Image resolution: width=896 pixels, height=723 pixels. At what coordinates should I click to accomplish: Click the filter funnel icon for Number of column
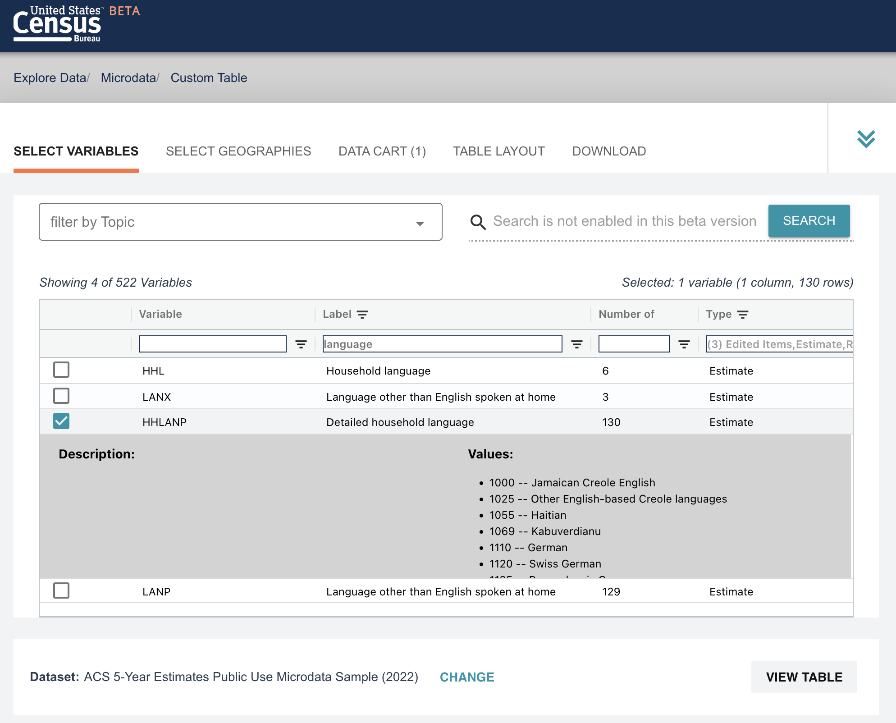[684, 344]
